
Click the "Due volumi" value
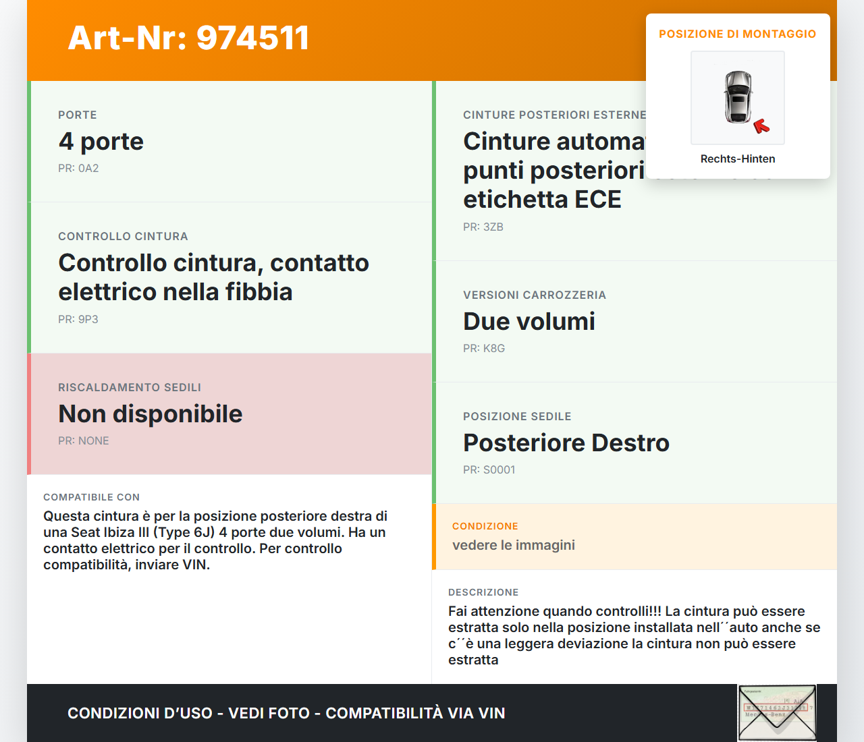(x=529, y=321)
